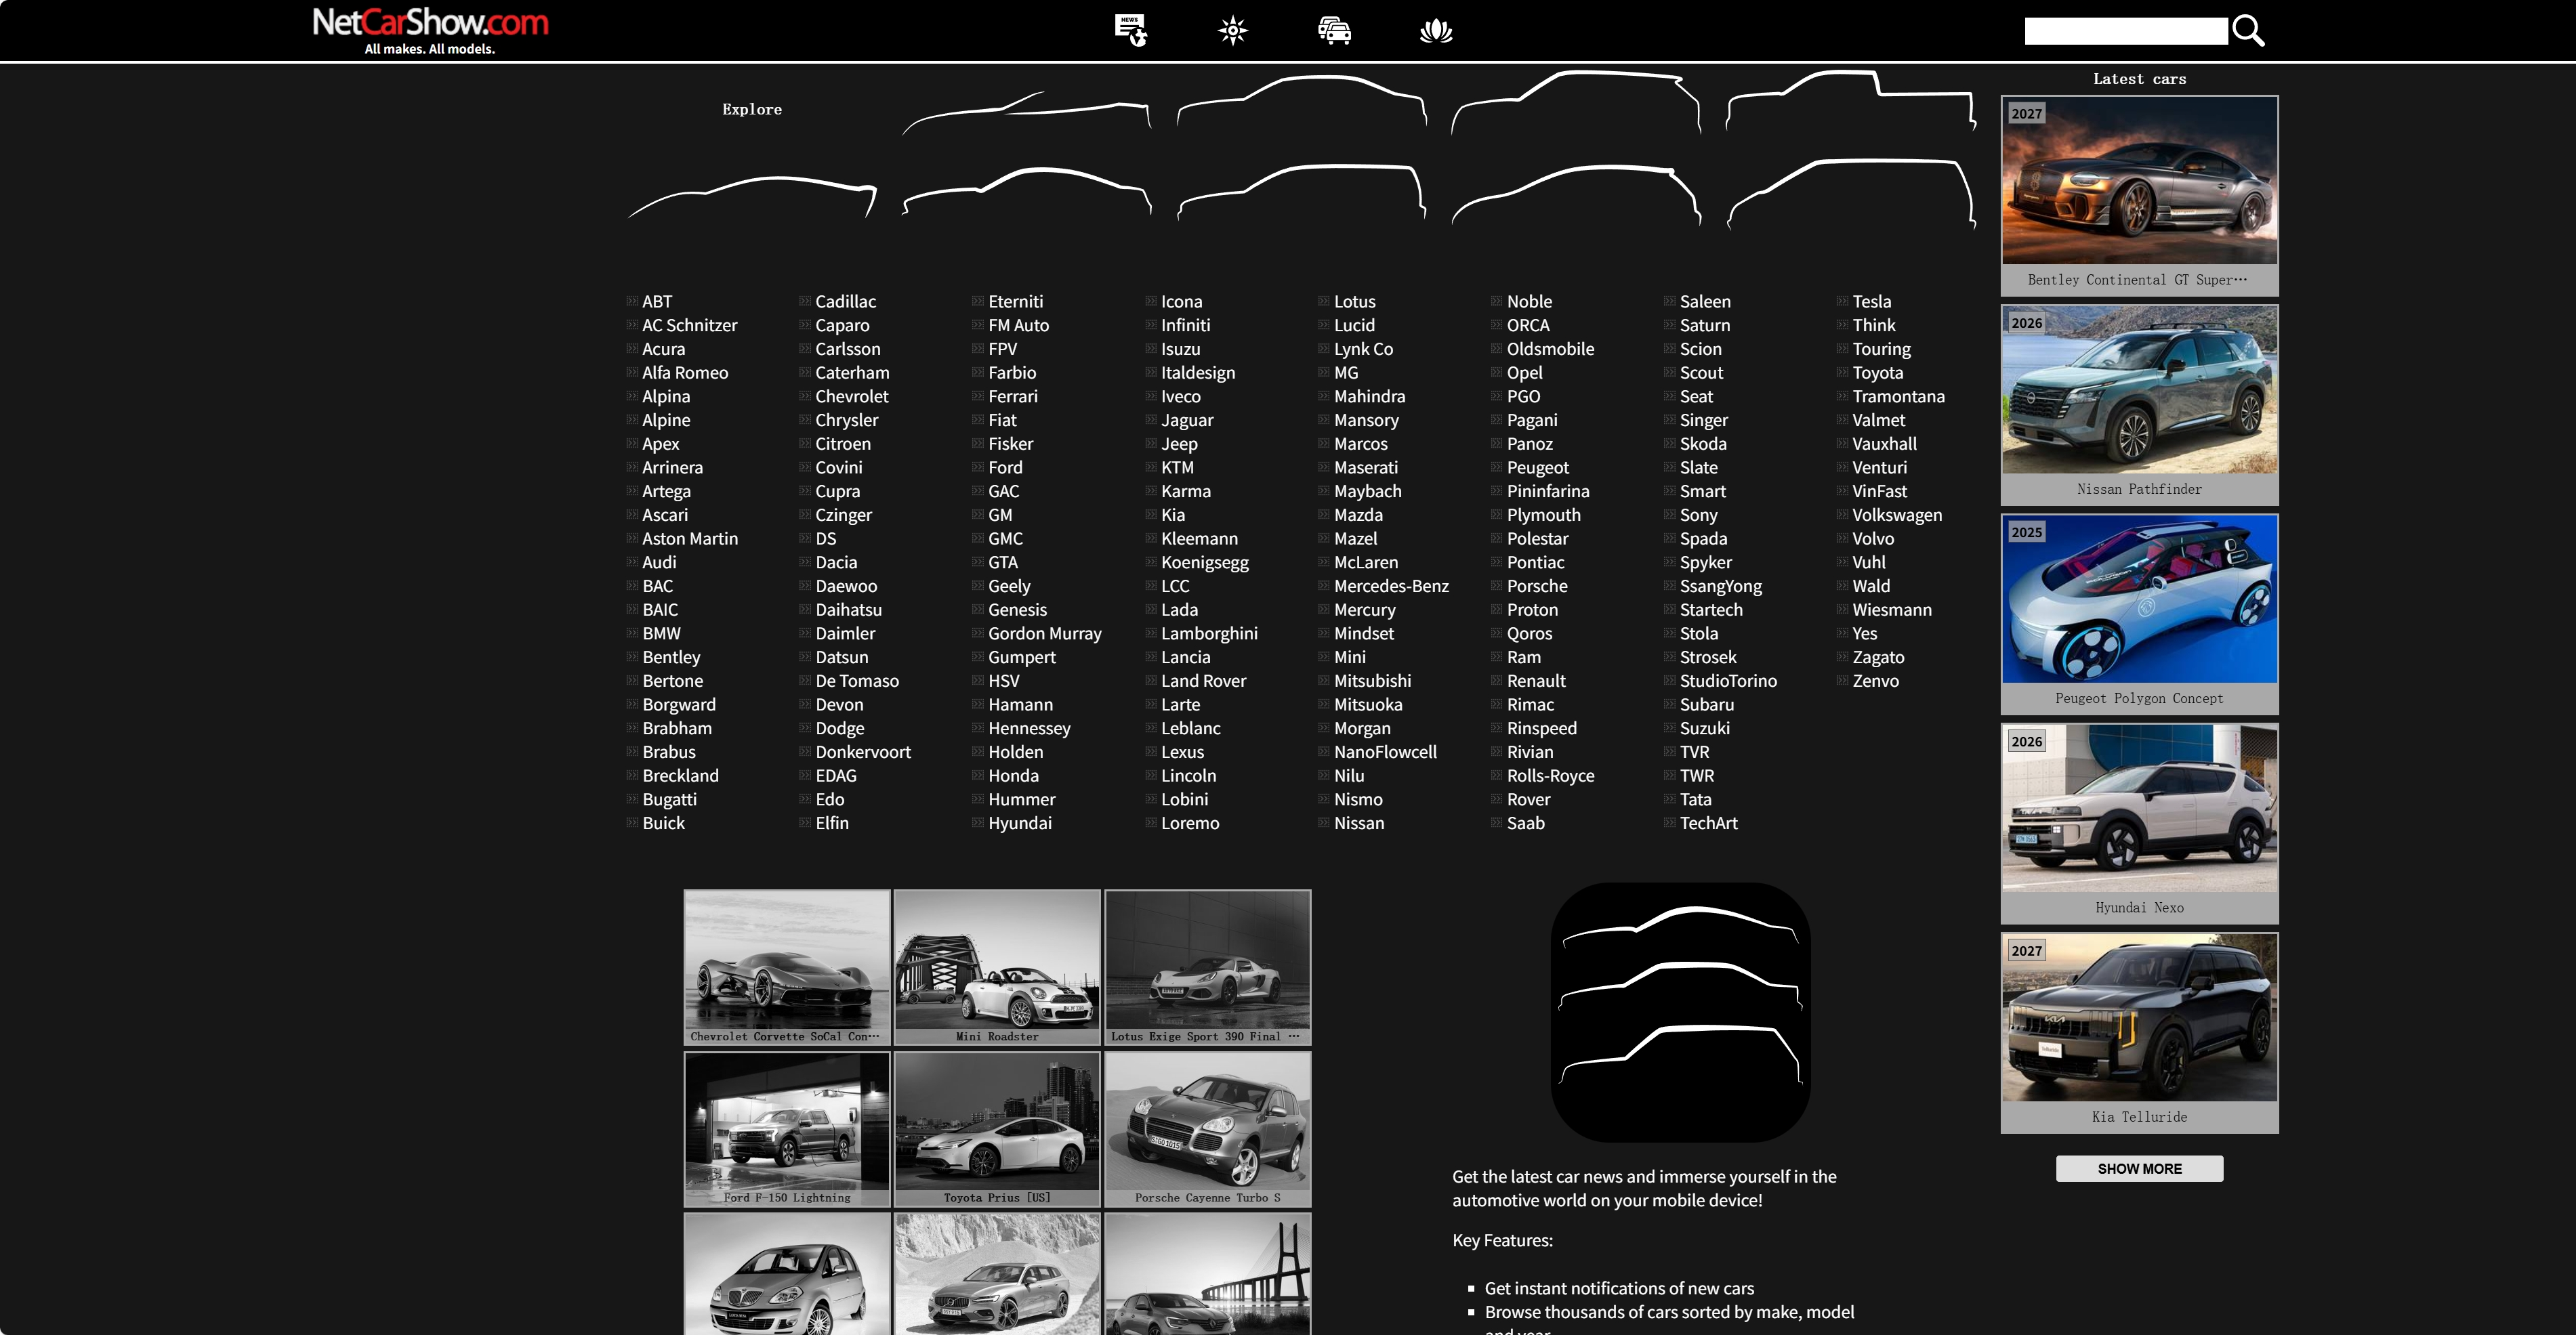Open the Tesla make link

click(x=1871, y=302)
